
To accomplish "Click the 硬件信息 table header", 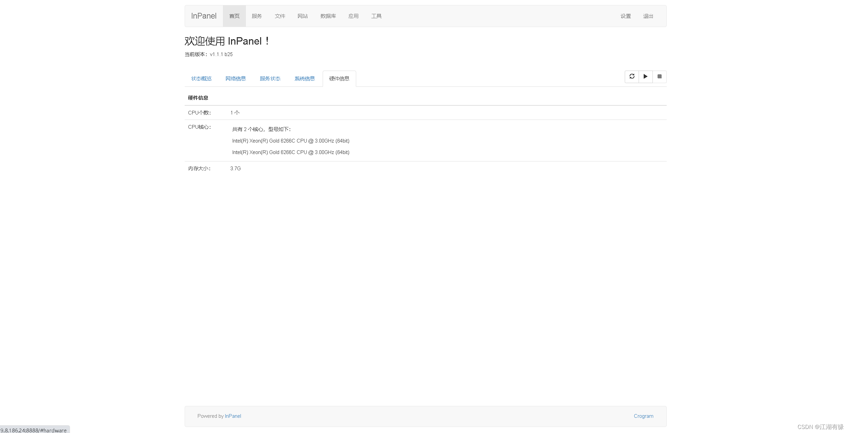I will (198, 98).
